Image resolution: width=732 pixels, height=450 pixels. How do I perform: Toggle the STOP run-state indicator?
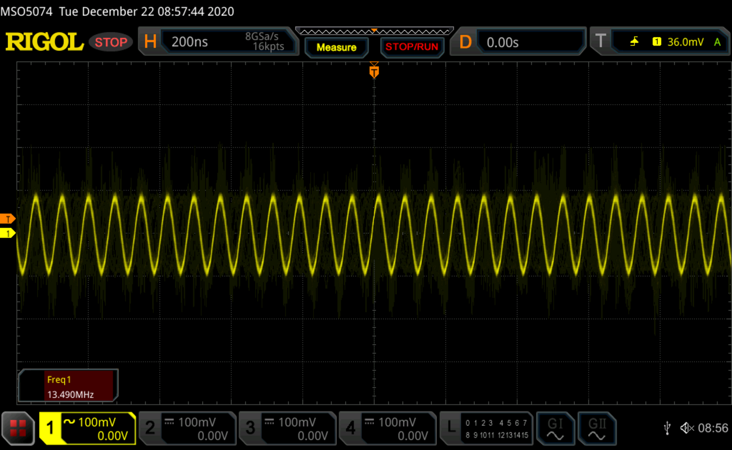pos(110,42)
